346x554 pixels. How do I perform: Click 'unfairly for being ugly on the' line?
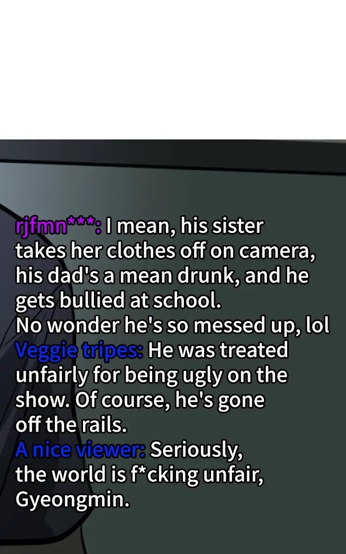pos(151,375)
